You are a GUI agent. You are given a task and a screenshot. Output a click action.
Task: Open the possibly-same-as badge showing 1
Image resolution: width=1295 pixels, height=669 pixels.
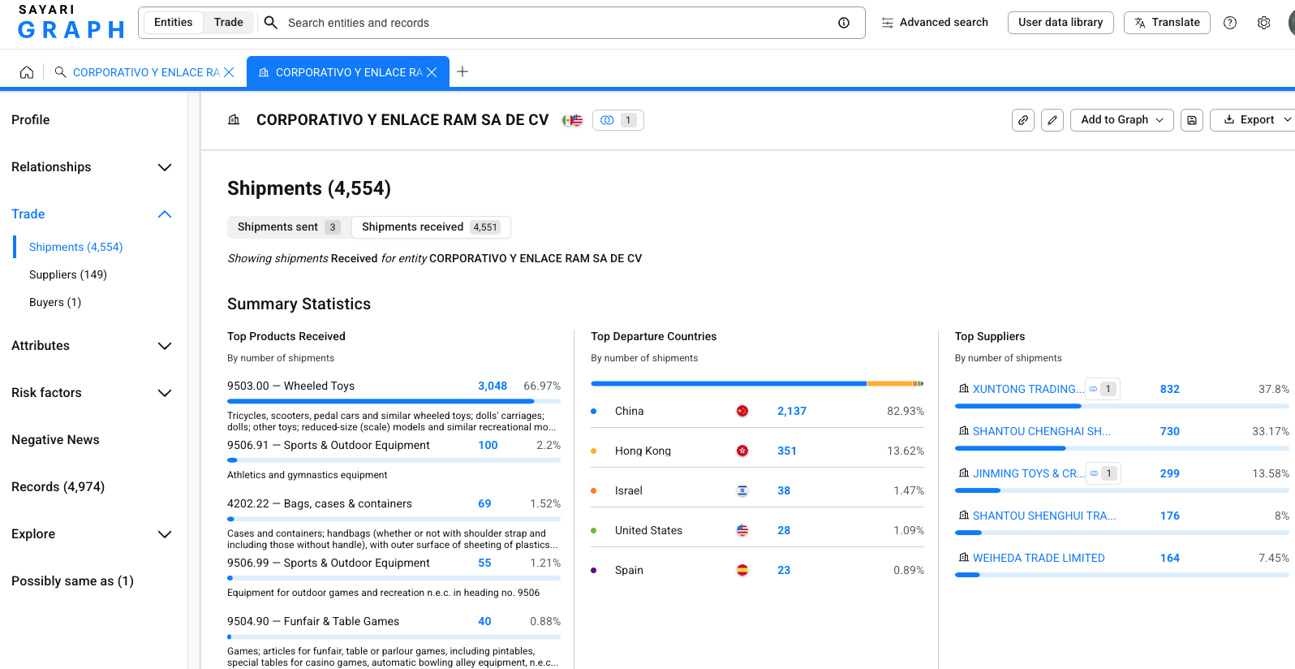(618, 120)
